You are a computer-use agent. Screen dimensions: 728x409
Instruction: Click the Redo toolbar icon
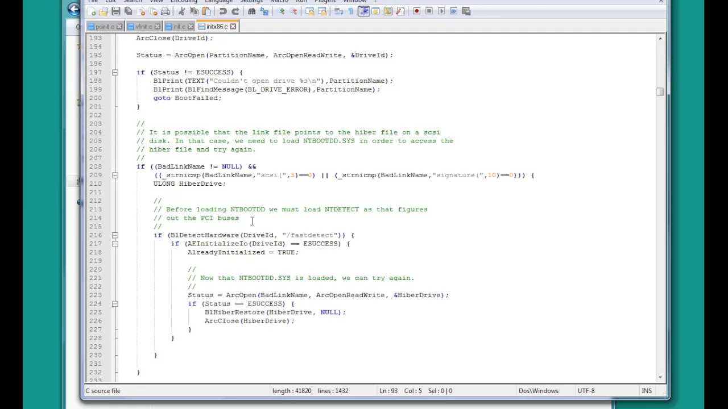tap(235, 11)
